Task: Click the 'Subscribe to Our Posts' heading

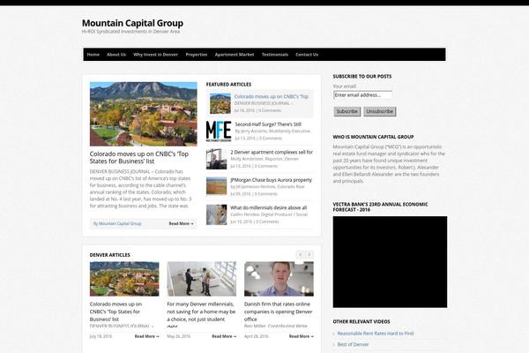Action: (x=362, y=77)
